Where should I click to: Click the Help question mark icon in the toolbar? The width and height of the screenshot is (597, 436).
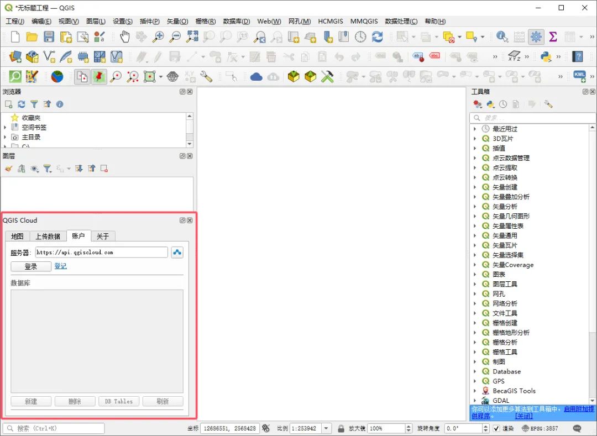(578, 57)
